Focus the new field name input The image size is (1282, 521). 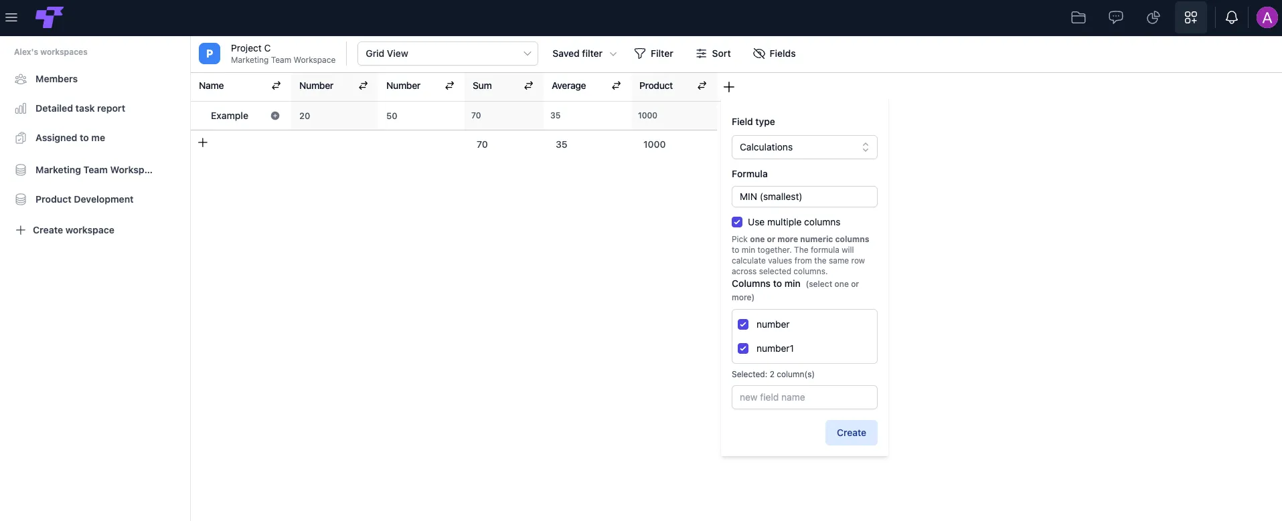click(x=805, y=397)
